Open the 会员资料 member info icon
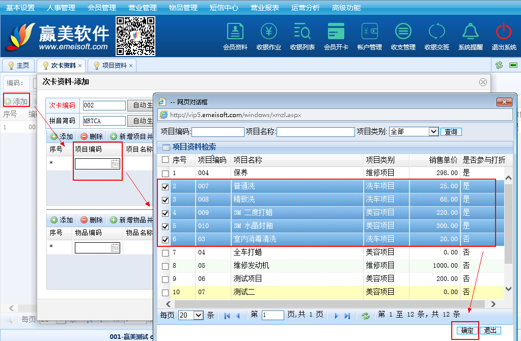Image resolution: width=521 pixels, height=341 pixels. click(235, 32)
